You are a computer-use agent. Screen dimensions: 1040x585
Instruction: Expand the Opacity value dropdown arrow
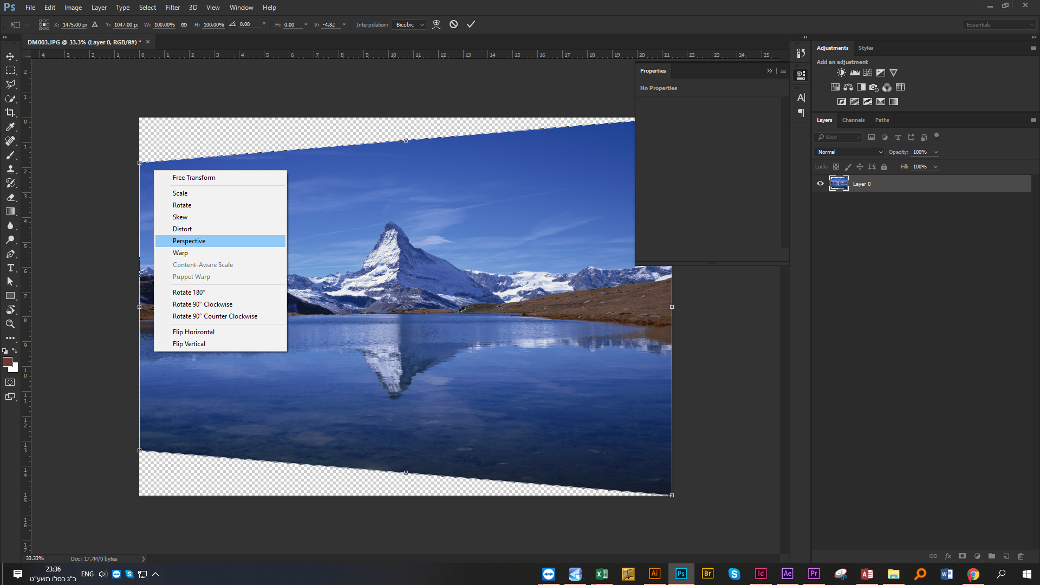coord(935,152)
